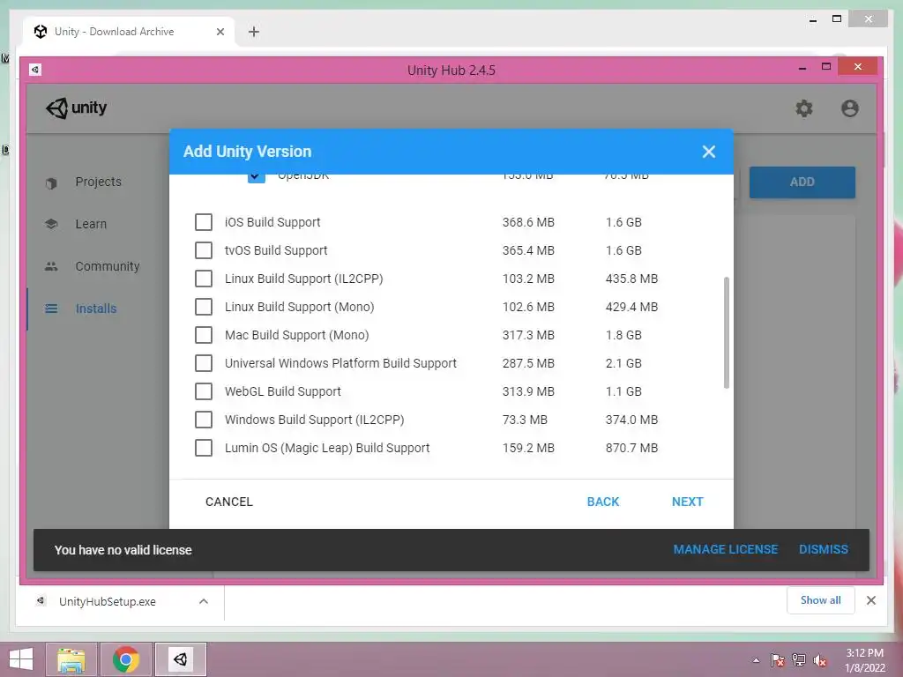The image size is (903, 677).
Task: Click the Unity Hub title bar icon
Action: [35, 70]
